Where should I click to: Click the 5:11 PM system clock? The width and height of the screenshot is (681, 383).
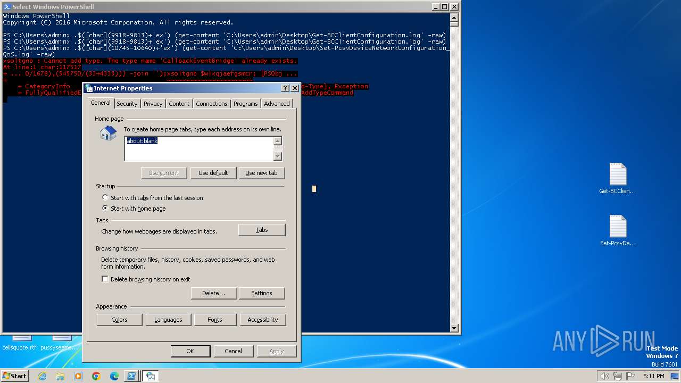click(653, 376)
